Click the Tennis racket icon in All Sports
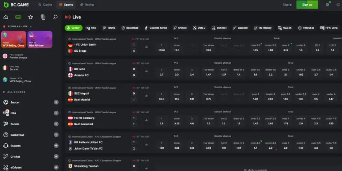 click(x=6, y=124)
